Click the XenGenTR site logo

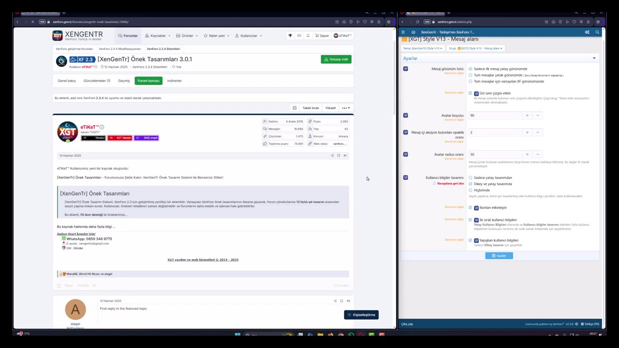[x=77, y=35]
